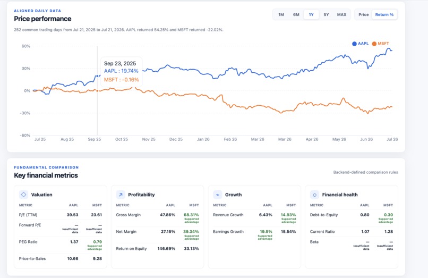Click AAPL PEG Ratio value 1.37

click(74, 242)
